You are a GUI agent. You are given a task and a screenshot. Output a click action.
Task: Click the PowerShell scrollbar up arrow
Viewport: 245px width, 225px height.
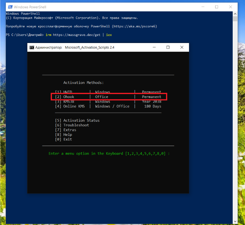coord(235,14)
